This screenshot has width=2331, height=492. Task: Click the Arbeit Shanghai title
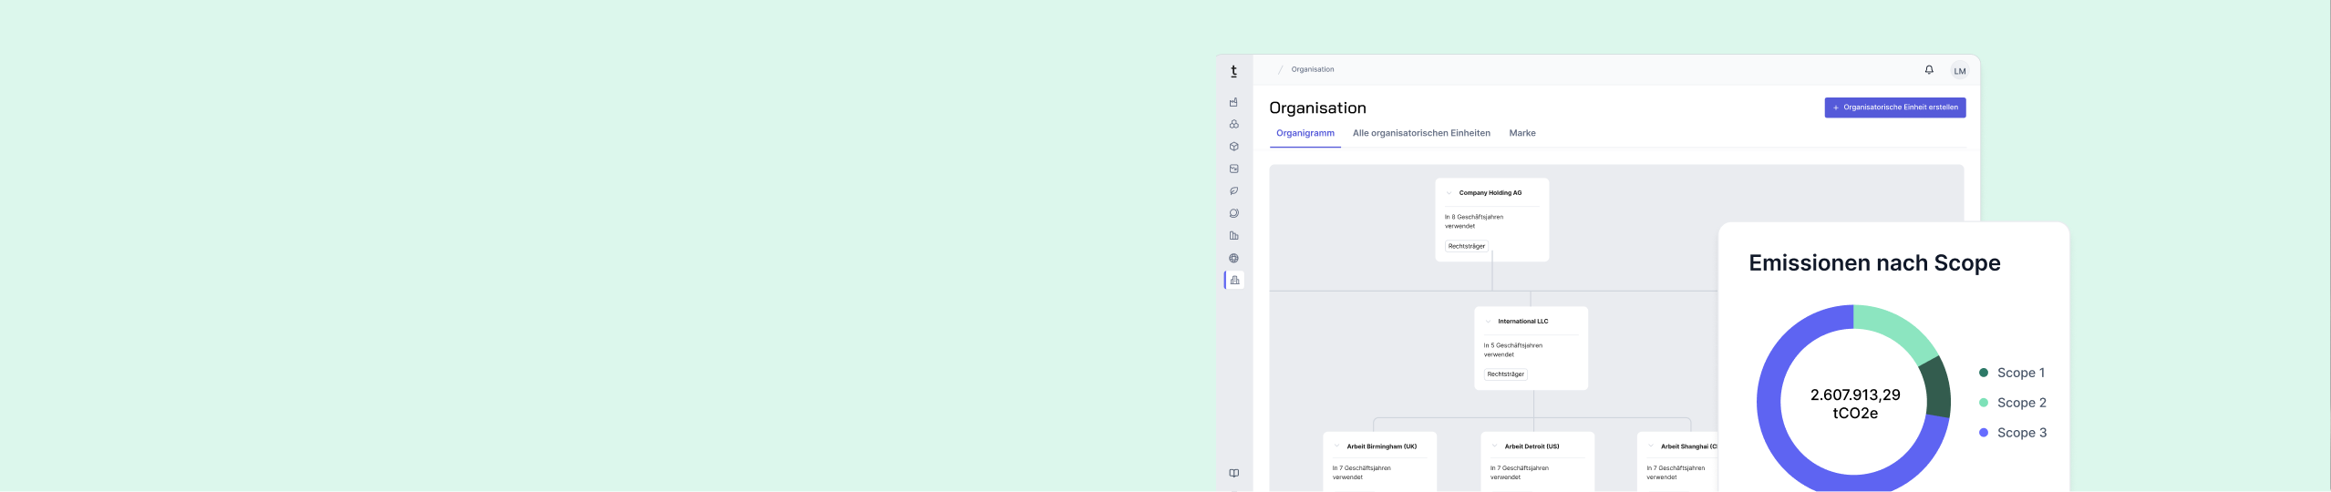1688,446
